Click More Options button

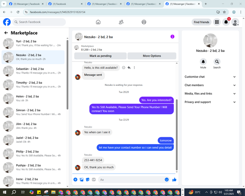[152, 56]
